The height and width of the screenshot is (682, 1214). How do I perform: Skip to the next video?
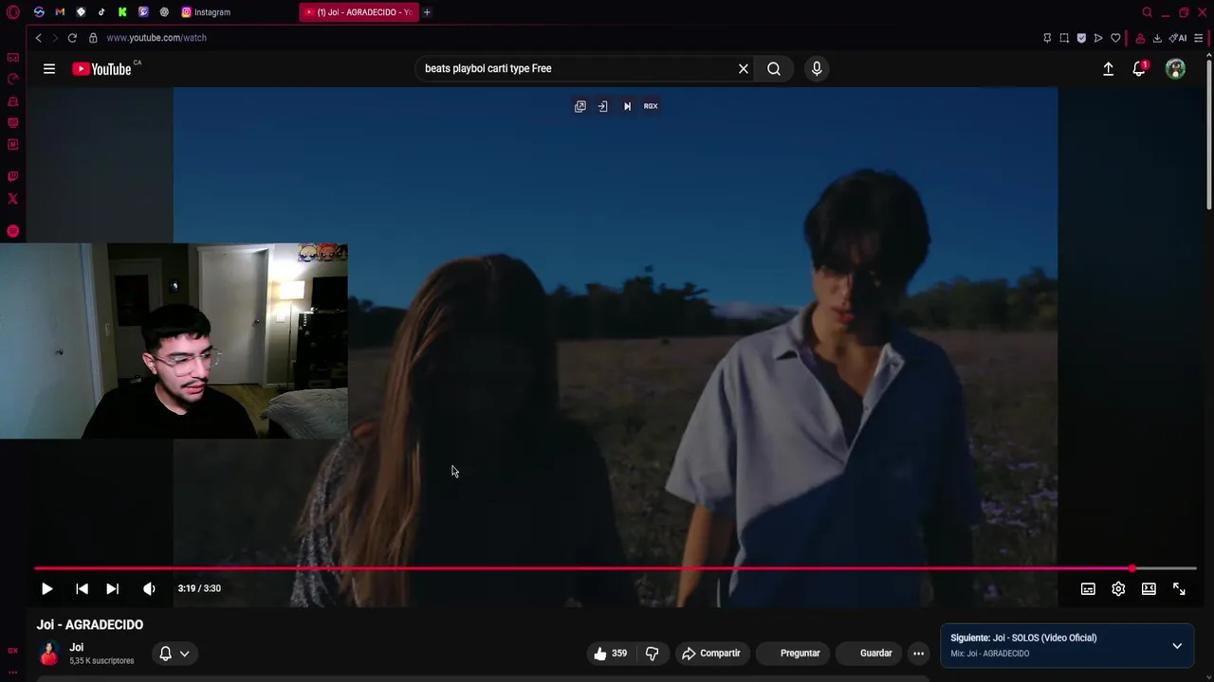[x=112, y=588]
